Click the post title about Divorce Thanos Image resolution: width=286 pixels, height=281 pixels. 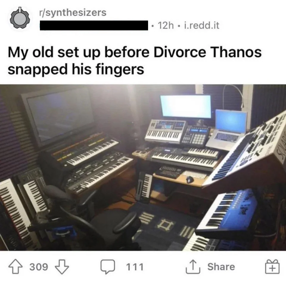pos(134,61)
